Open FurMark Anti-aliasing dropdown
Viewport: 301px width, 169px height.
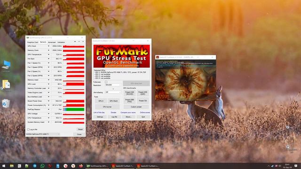click(x=113, y=92)
